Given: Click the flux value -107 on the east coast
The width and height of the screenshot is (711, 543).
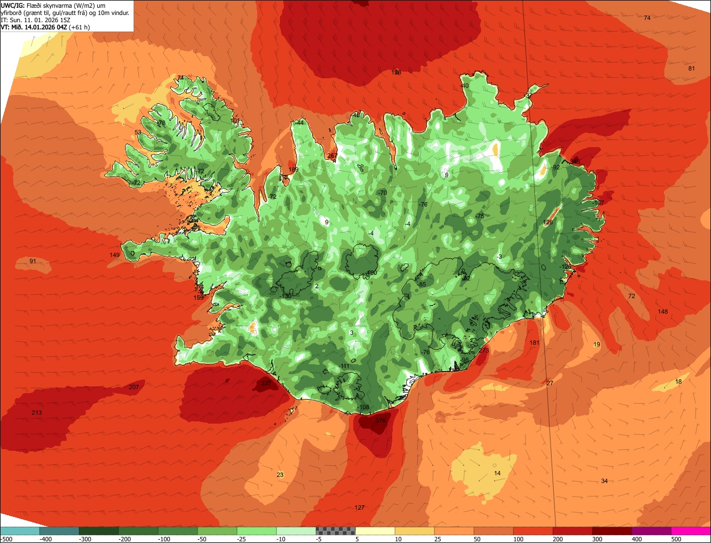Looking at the screenshot, I should tap(598, 203).
